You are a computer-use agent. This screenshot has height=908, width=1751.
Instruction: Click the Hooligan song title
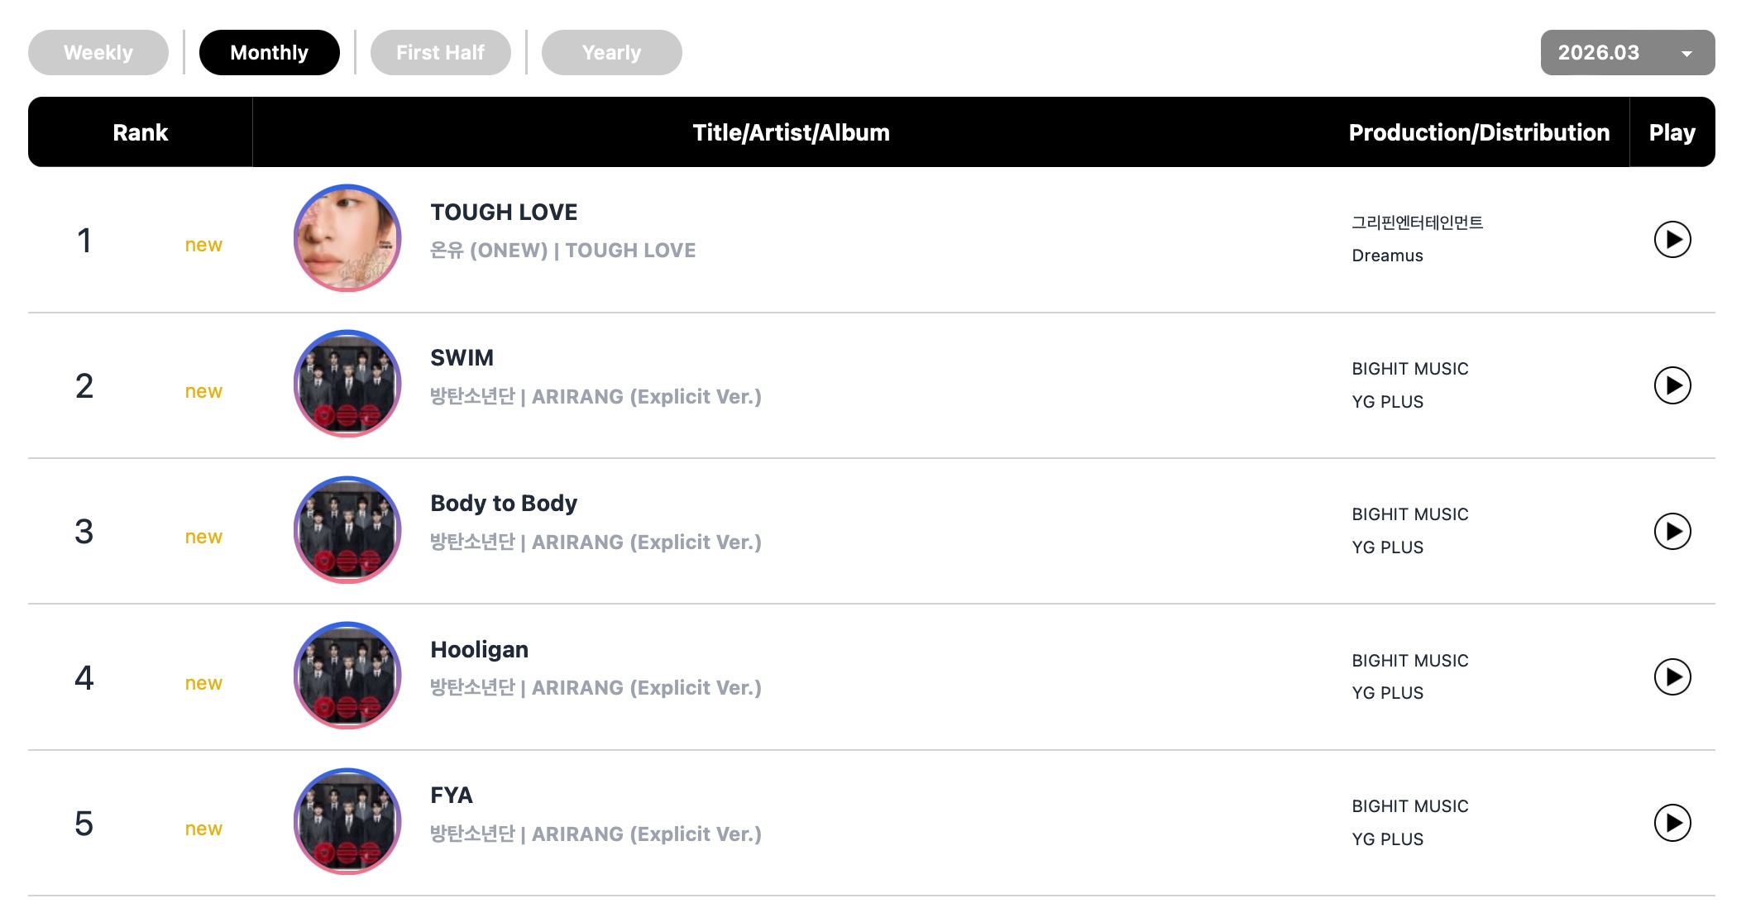point(479,650)
